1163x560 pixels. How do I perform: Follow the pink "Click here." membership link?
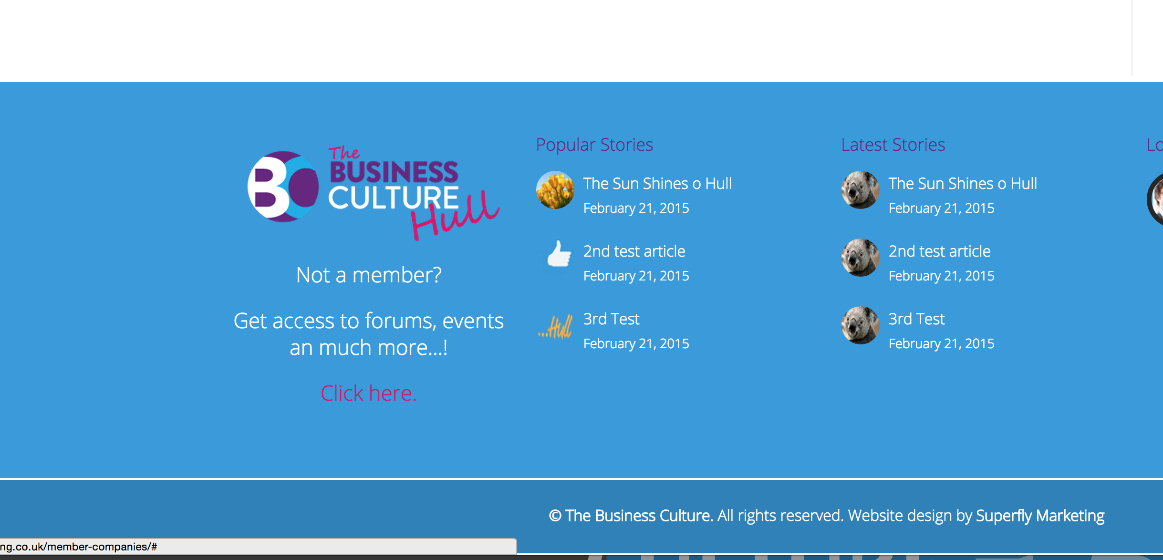coord(368,394)
